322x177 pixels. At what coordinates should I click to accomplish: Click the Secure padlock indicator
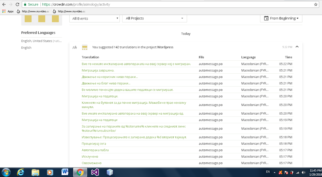coord(31,4)
